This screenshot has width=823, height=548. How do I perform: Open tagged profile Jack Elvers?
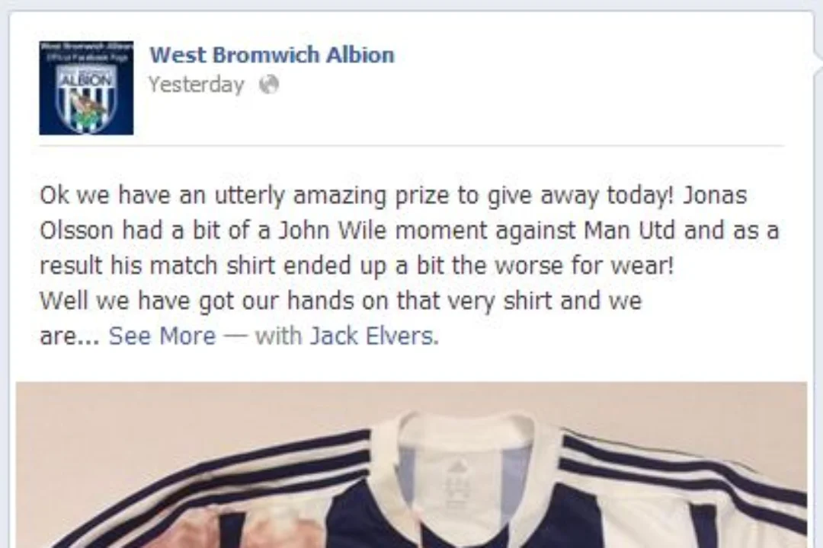374,336
